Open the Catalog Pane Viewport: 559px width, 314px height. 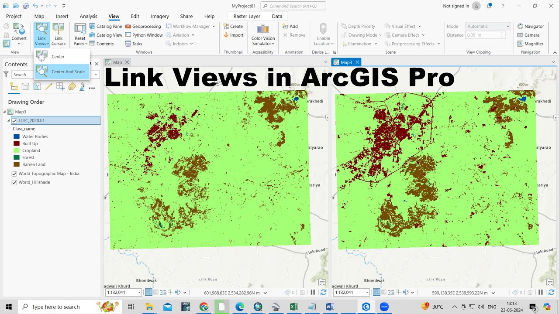coord(106,26)
